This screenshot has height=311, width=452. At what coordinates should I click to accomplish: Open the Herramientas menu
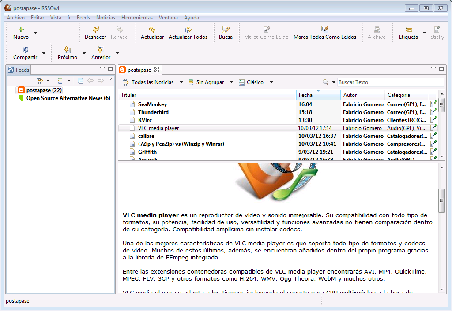coord(137,18)
